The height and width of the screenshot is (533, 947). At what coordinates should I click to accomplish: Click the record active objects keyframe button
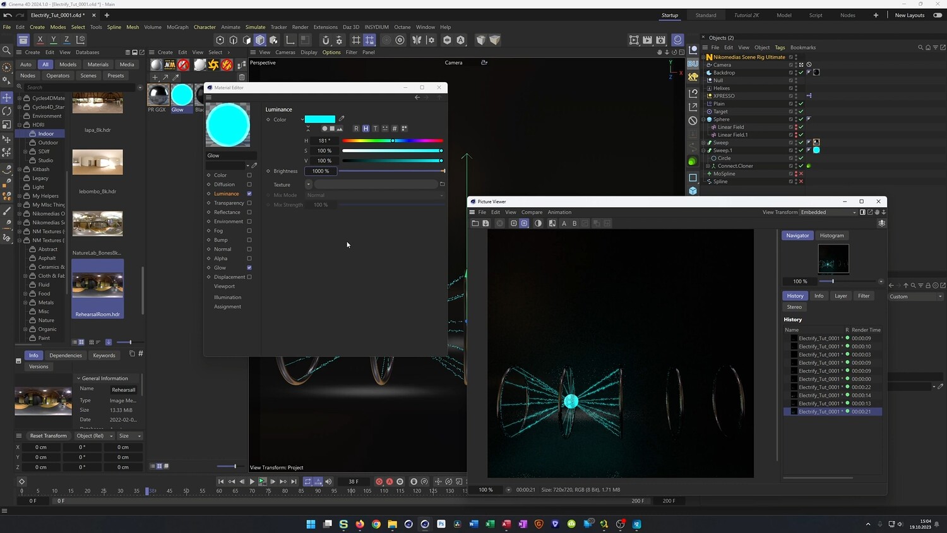coord(379,481)
